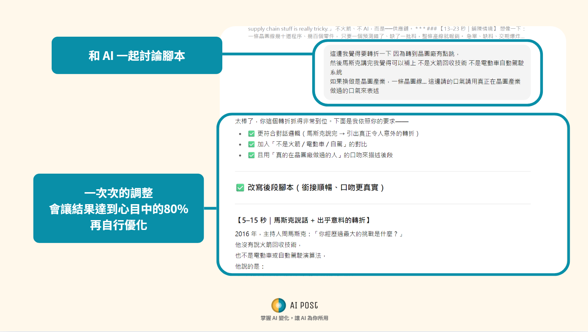This screenshot has width=588, height=332.
Task: Click the green checkmark beside 且用「真的在晶圓廠
Action: [x=251, y=155]
